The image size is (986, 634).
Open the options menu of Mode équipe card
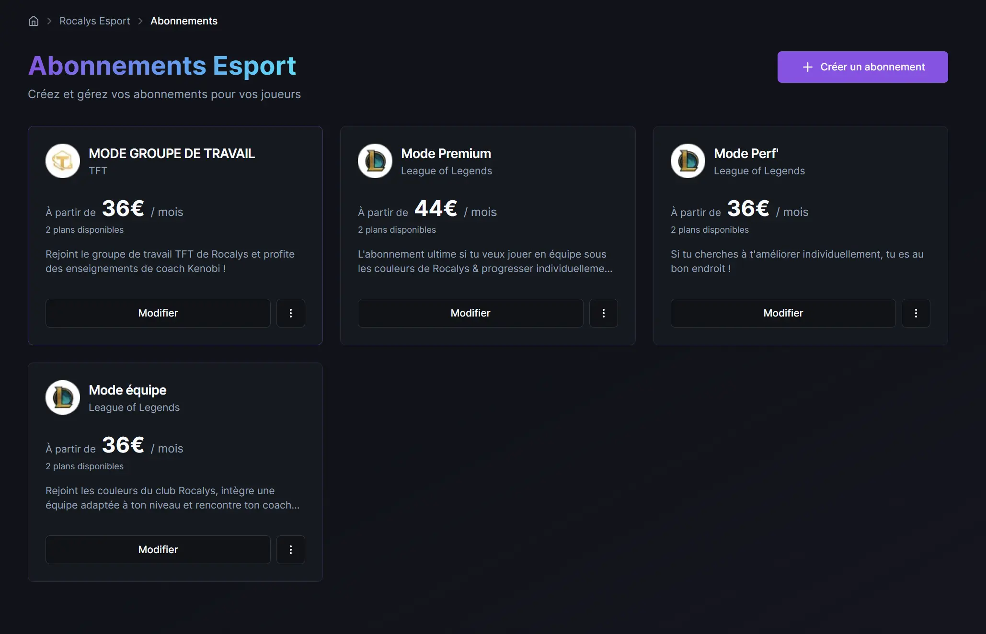tap(291, 549)
